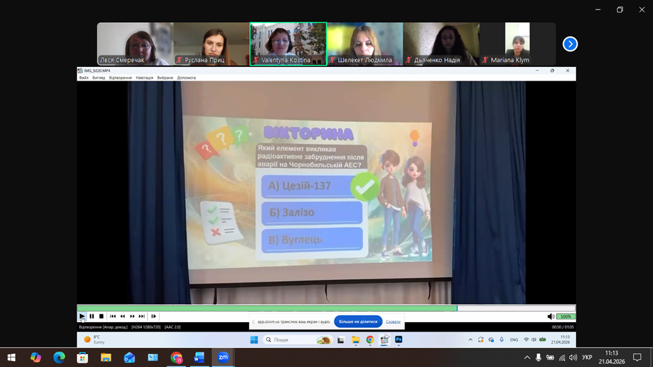Click the Сховати link in sharing bar

[x=393, y=321]
